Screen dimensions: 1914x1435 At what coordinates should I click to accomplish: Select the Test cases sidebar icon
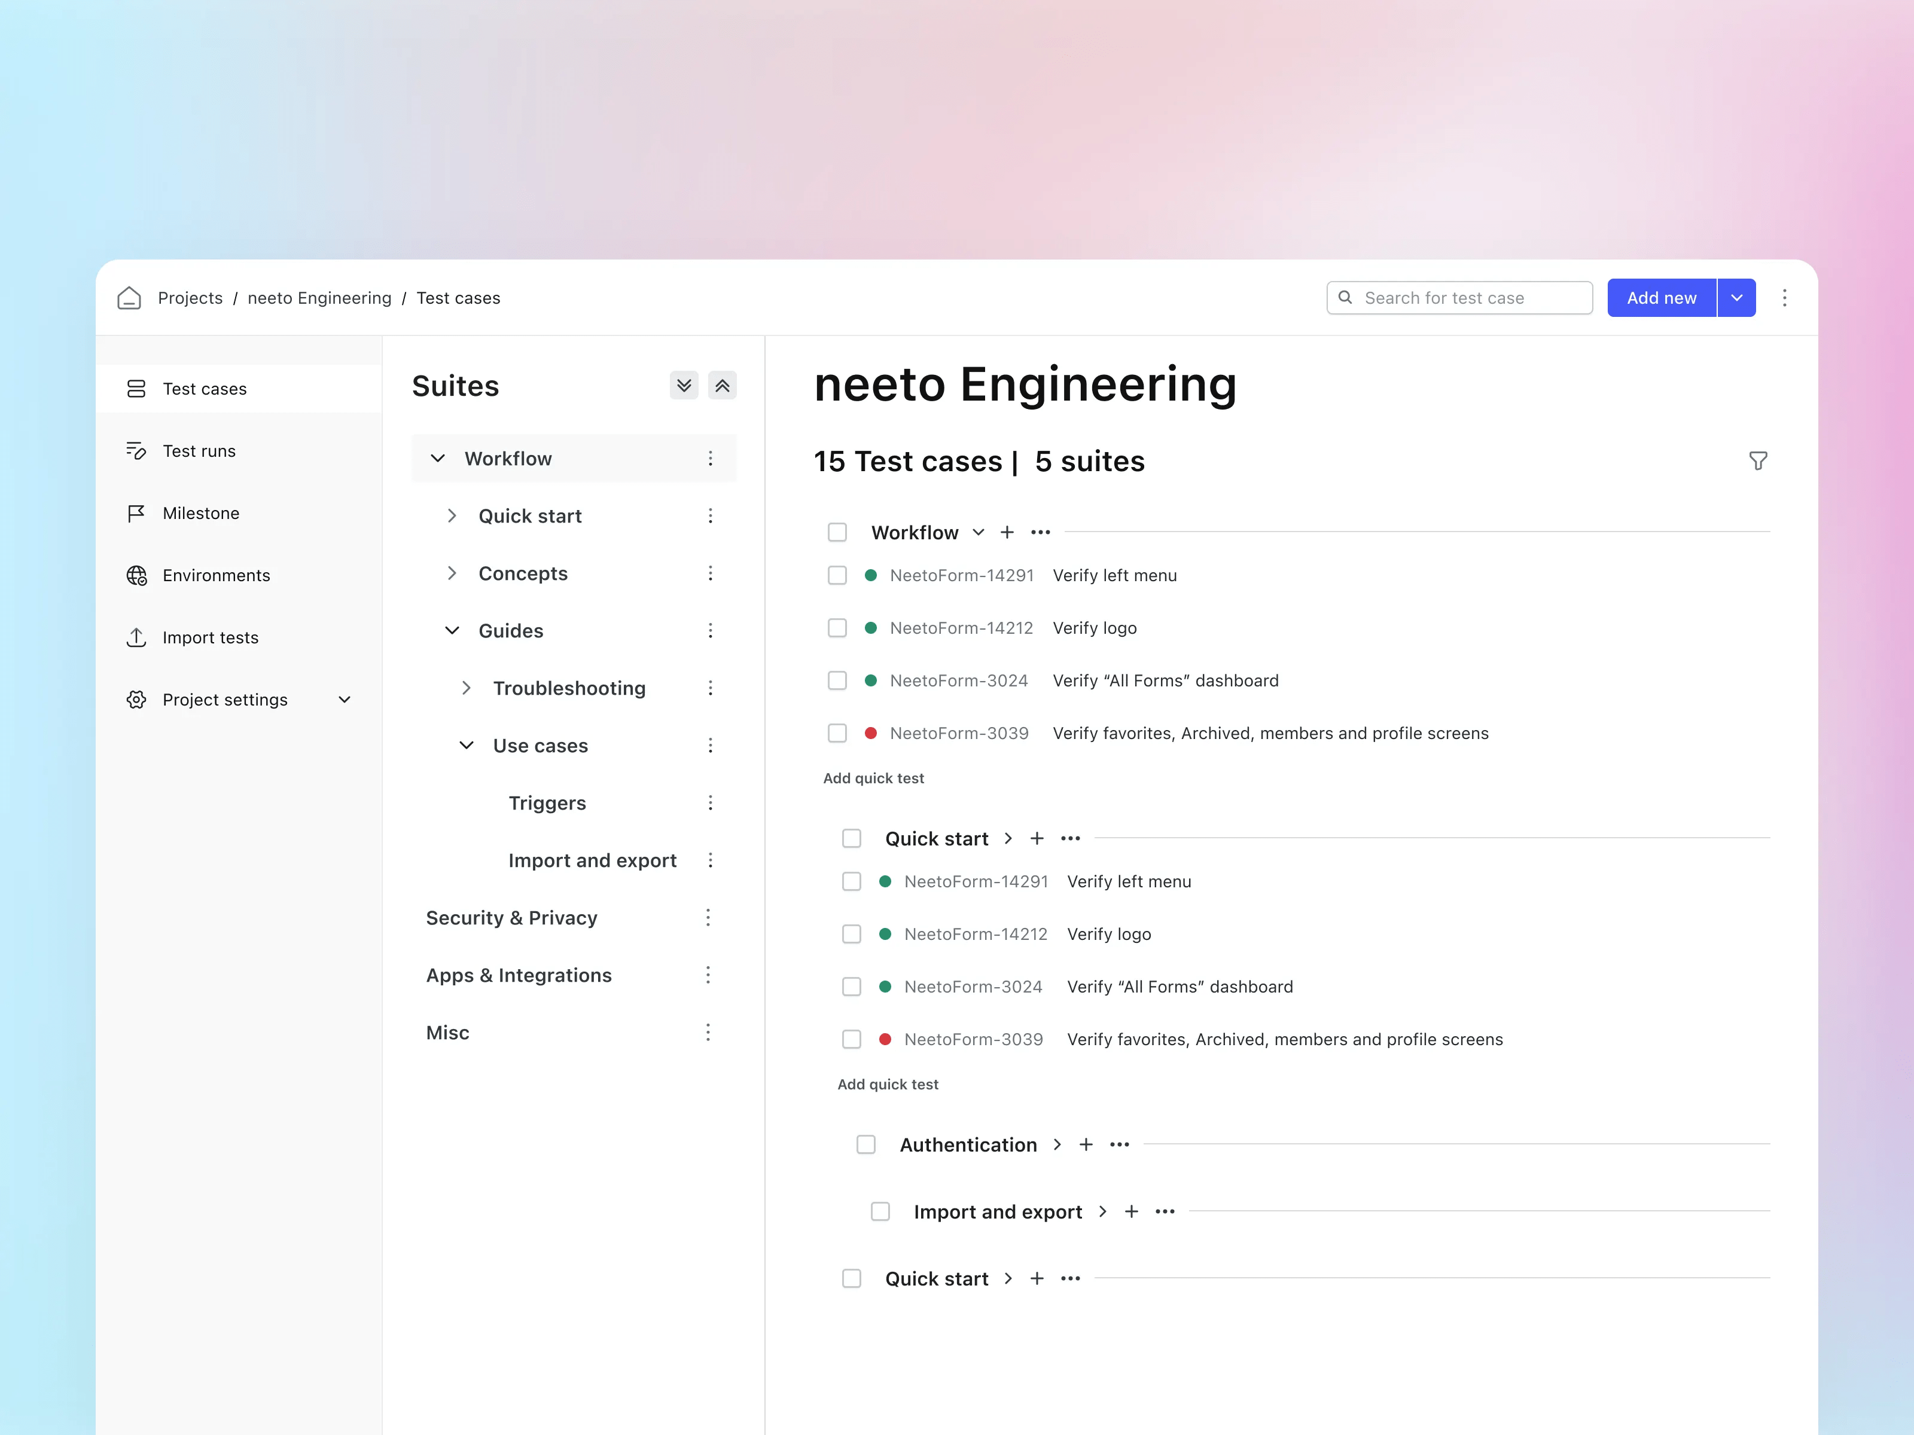click(137, 389)
